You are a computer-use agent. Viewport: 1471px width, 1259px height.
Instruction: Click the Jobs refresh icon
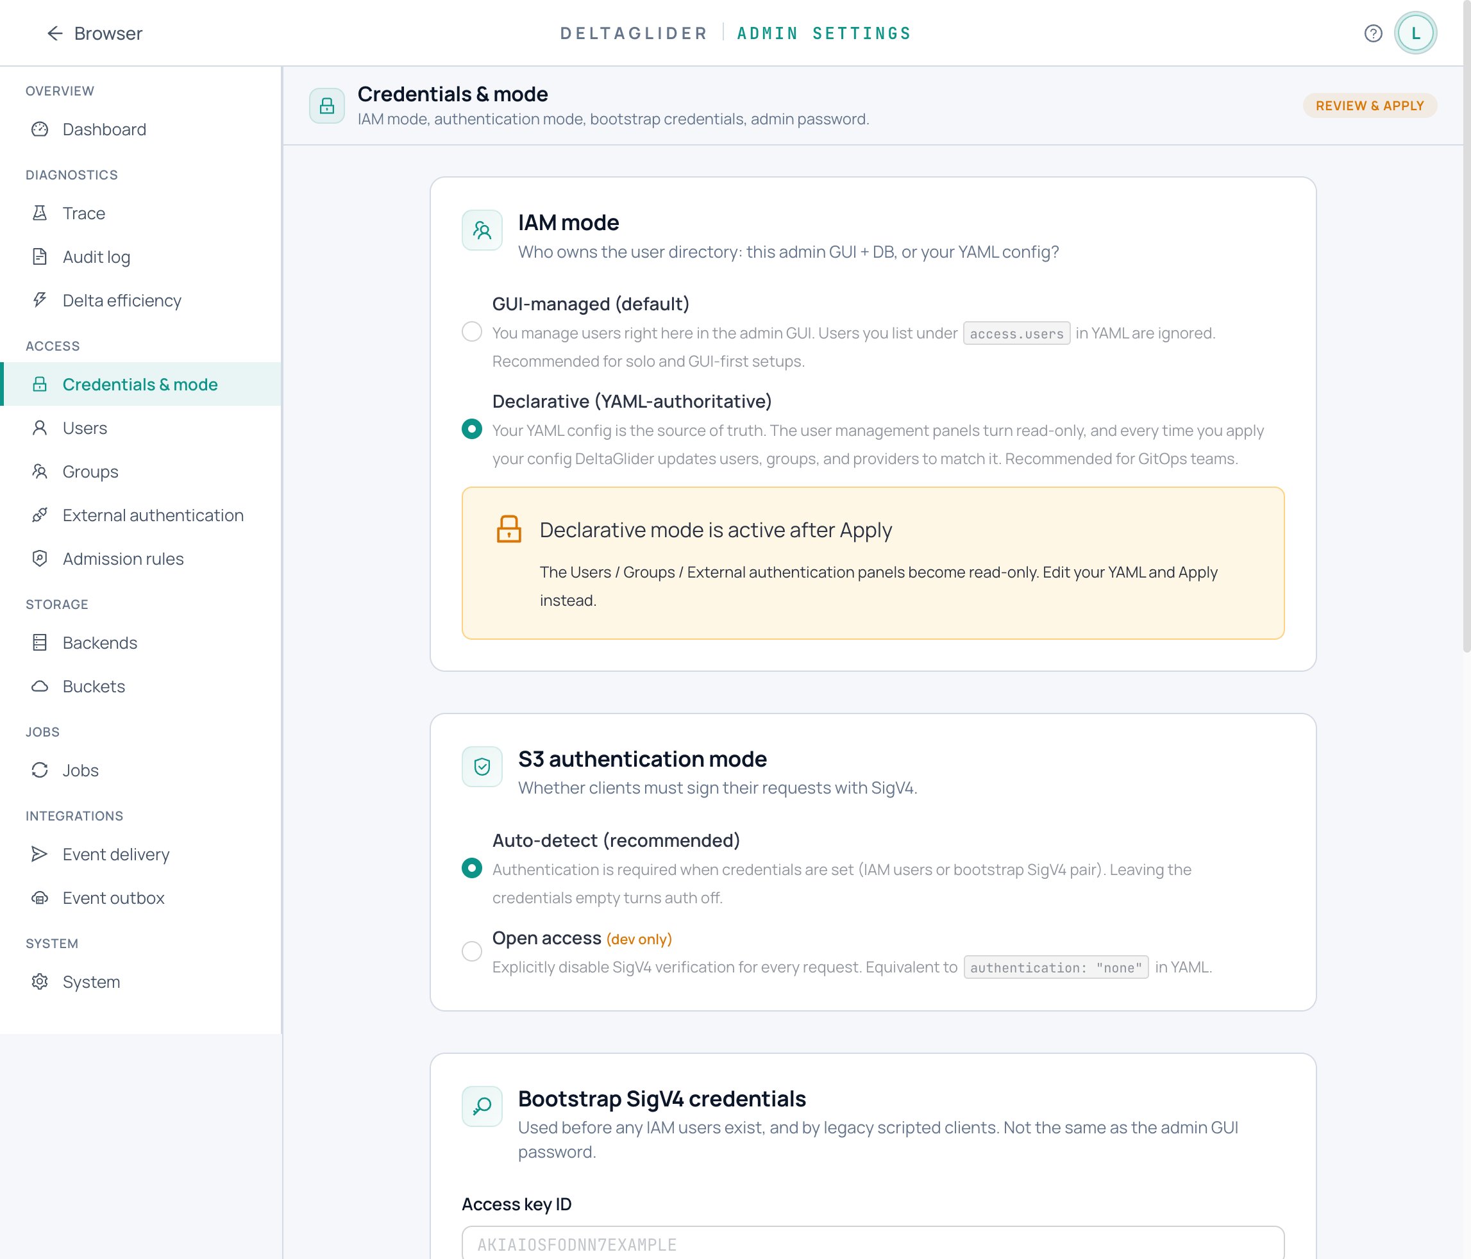(x=40, y=770)
